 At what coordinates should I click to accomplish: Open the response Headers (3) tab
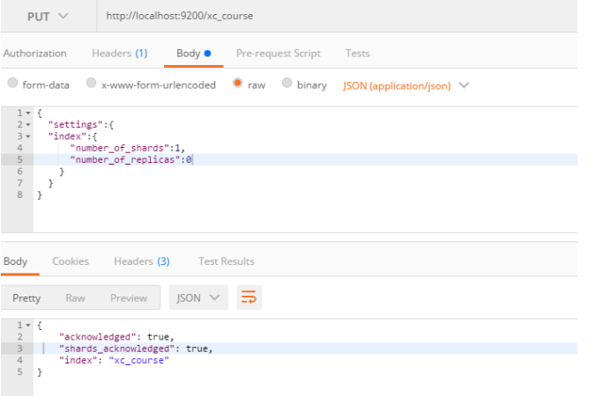[142, 261]
